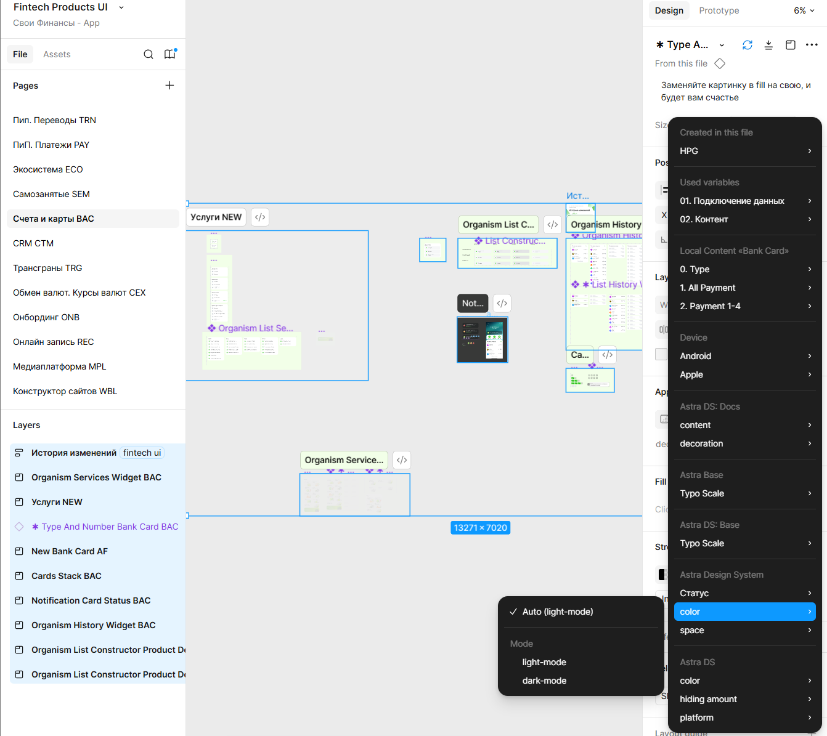Open the Экосистема ECO page
The width and height of the screenshot is (827, 736).
pyautogui.click(x=93, y=169)
